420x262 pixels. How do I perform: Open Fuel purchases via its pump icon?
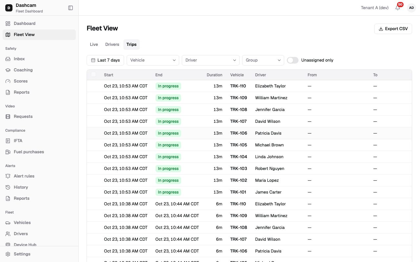click(8, 152)
